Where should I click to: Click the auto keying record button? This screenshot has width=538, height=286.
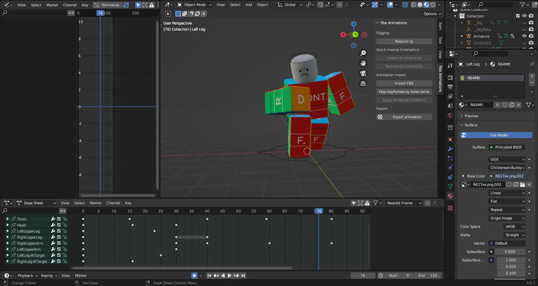194,276
